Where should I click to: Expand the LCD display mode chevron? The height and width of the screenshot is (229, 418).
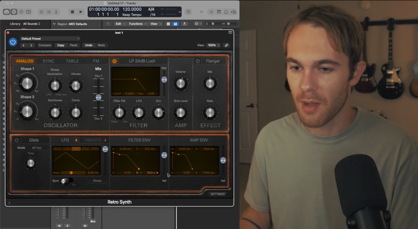[x=180, y=12]
